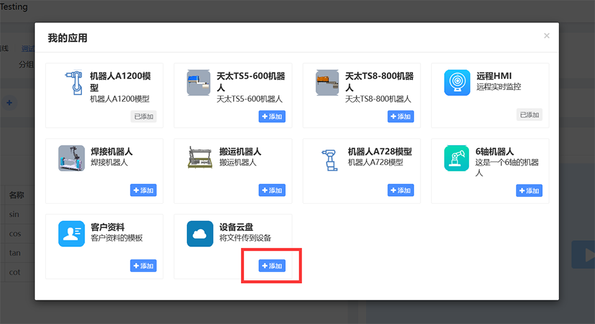595x324 pixels.
Task: Click the 天太TS8-800机器人 thumbnail icon
Action: point(329,83)
